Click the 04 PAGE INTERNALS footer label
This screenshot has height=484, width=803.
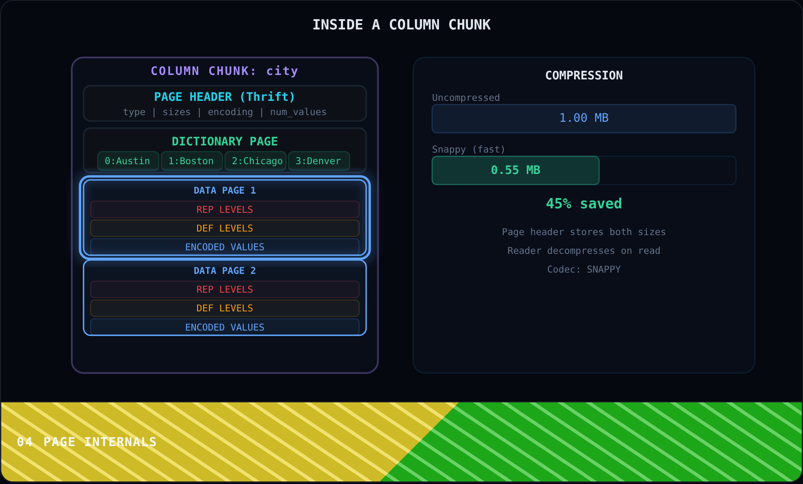[87, 442]
